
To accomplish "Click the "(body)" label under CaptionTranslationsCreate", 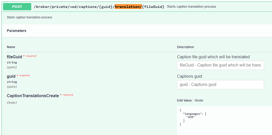I will [x=12, y=103].
